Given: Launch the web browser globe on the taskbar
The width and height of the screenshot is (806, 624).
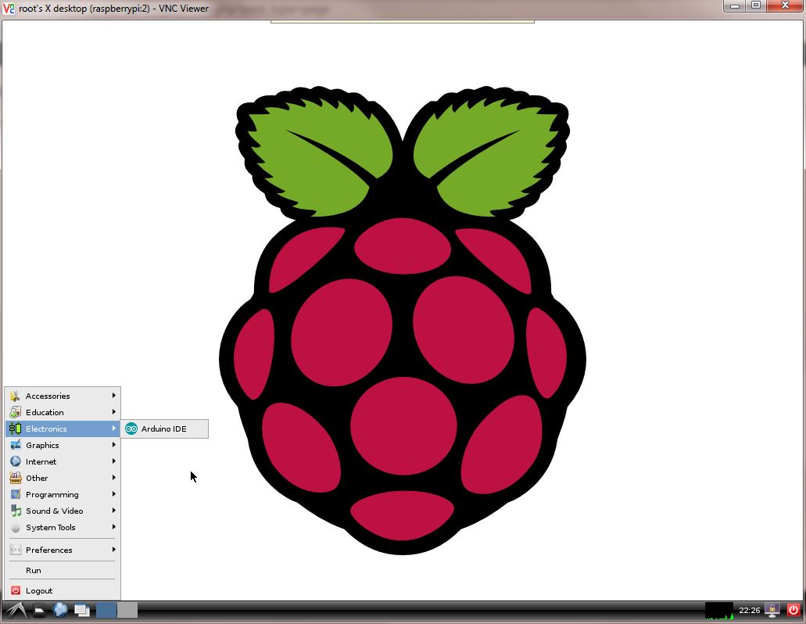Looking at the screenshot, I should click(x=60, y=610).
